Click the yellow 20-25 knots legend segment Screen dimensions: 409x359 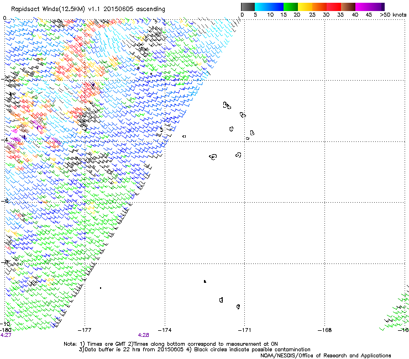tap(305, 7)
